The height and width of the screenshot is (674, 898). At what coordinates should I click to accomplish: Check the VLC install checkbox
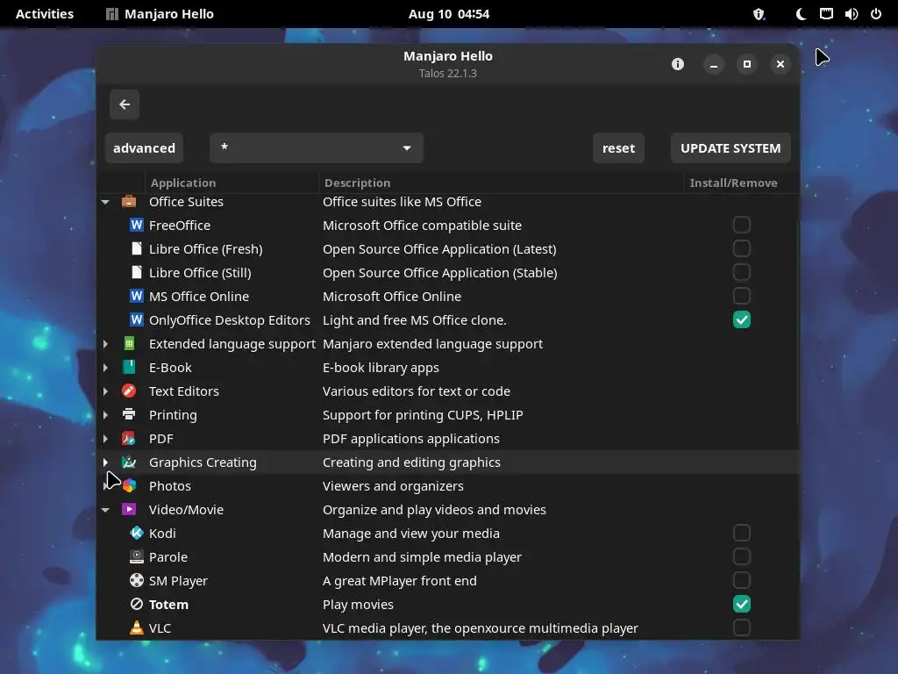pyautogui.click(x=742, y=627)
